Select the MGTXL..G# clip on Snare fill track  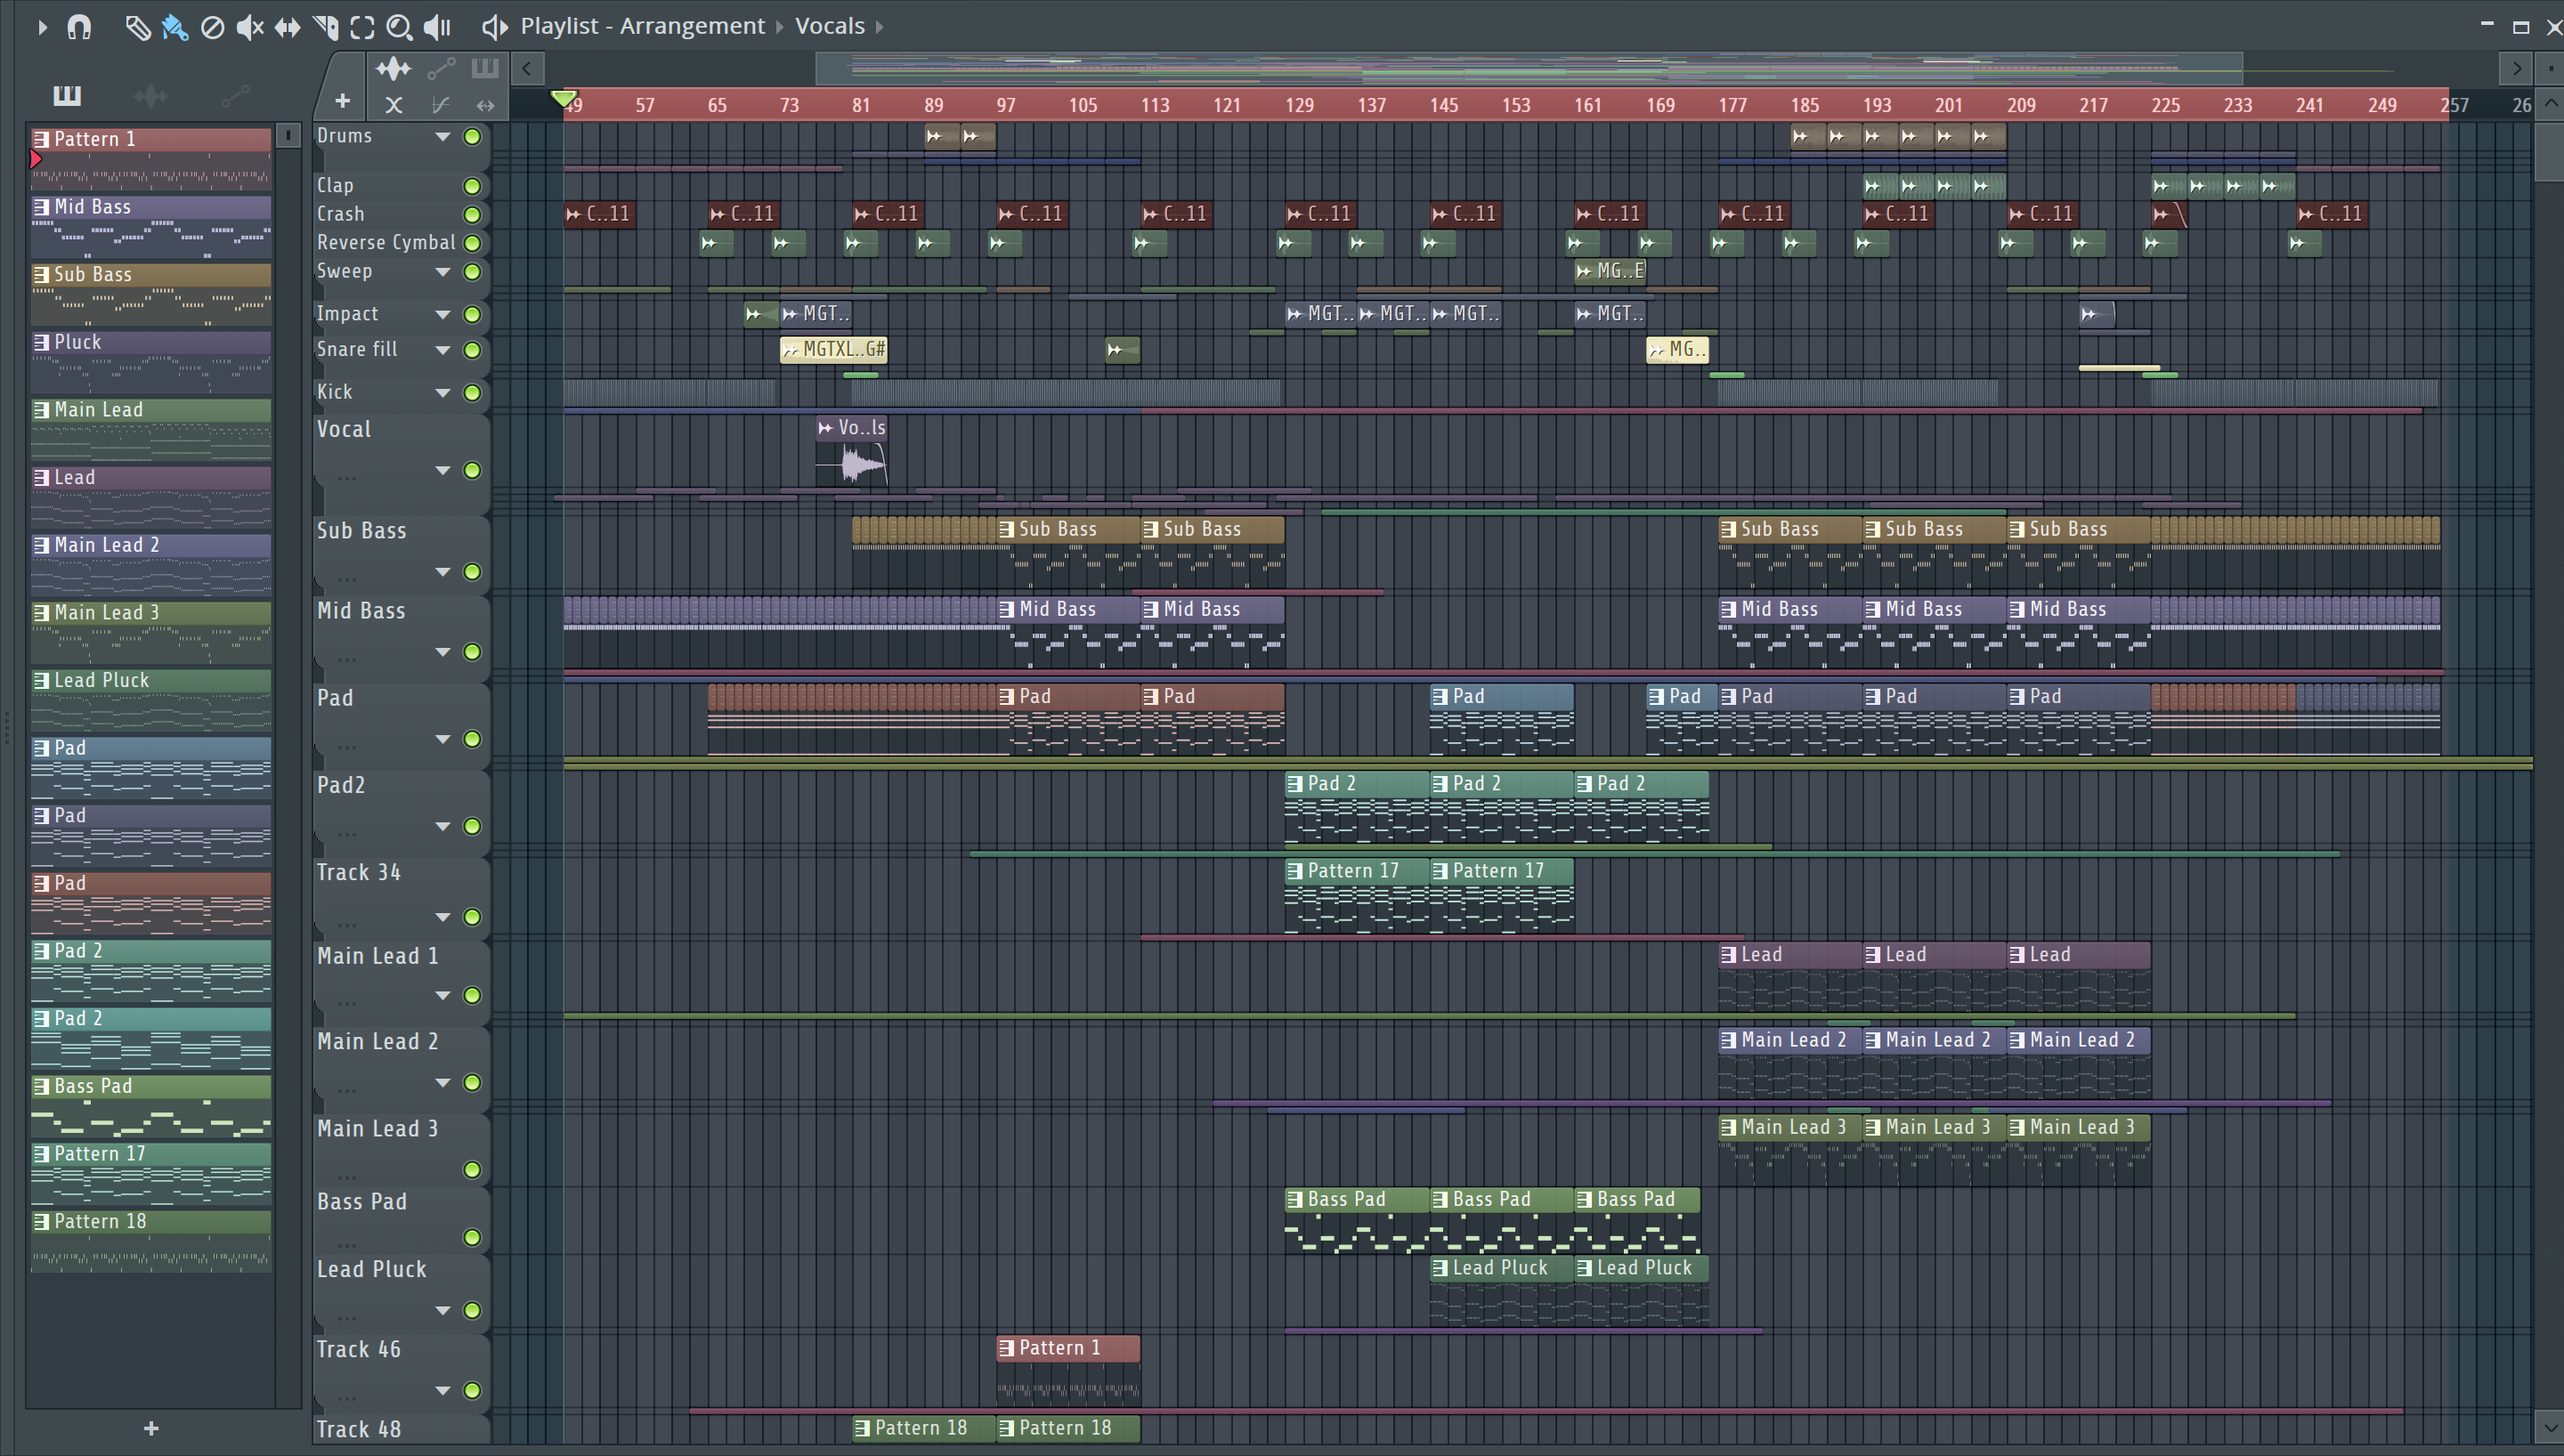point(833,350)
